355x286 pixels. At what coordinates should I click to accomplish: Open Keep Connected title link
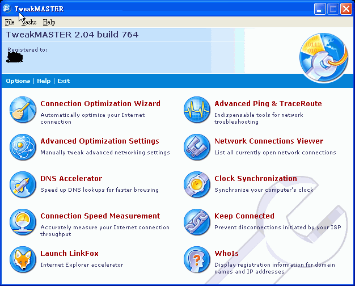point(244,216)
